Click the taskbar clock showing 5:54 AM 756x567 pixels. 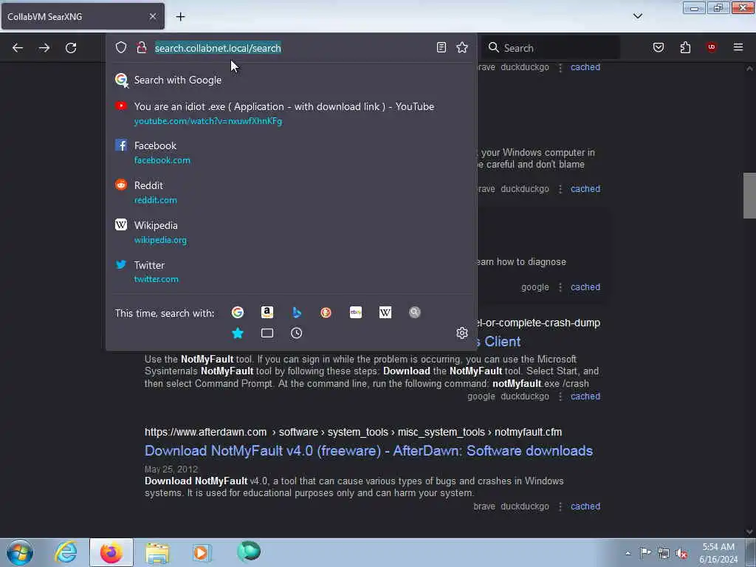coord(718,553)
